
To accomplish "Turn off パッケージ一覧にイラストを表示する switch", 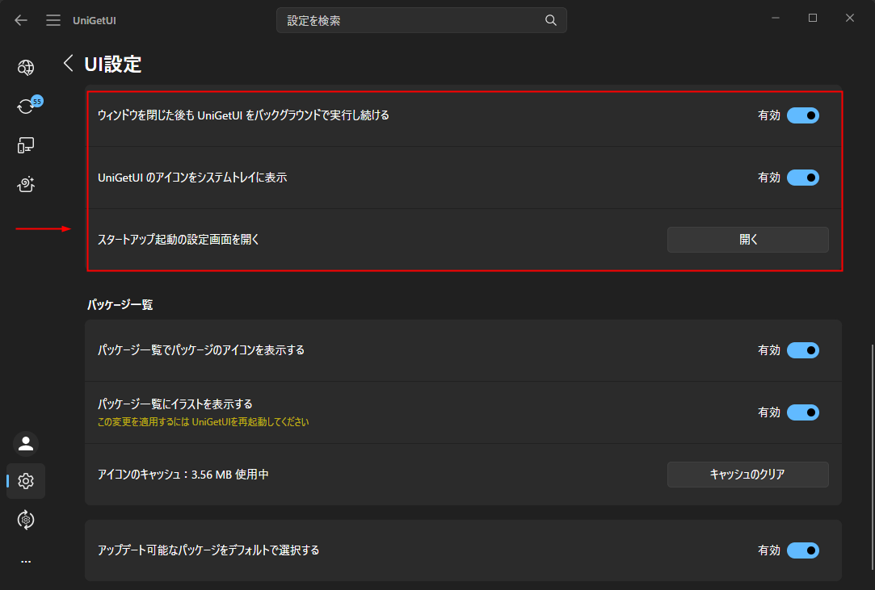I will point(802,412).
